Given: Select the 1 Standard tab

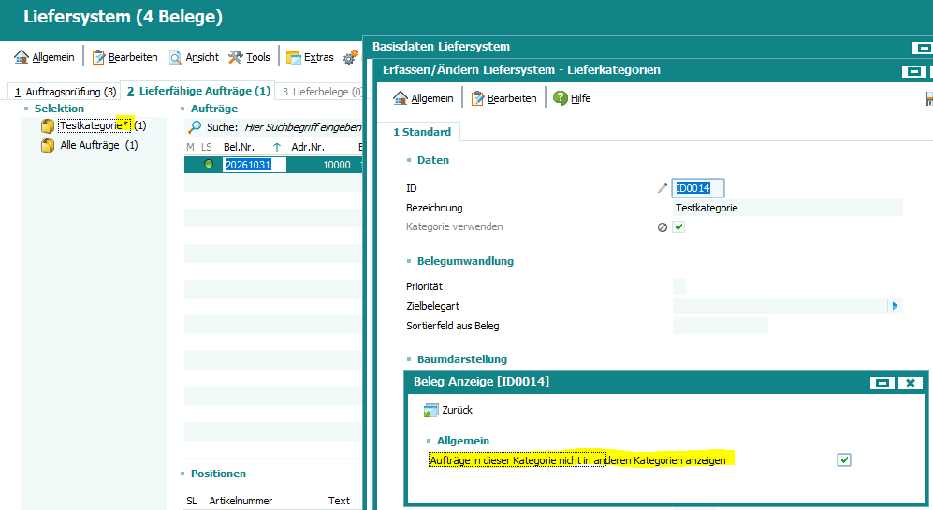Looking at the screenshot, I should pos(421,133).
